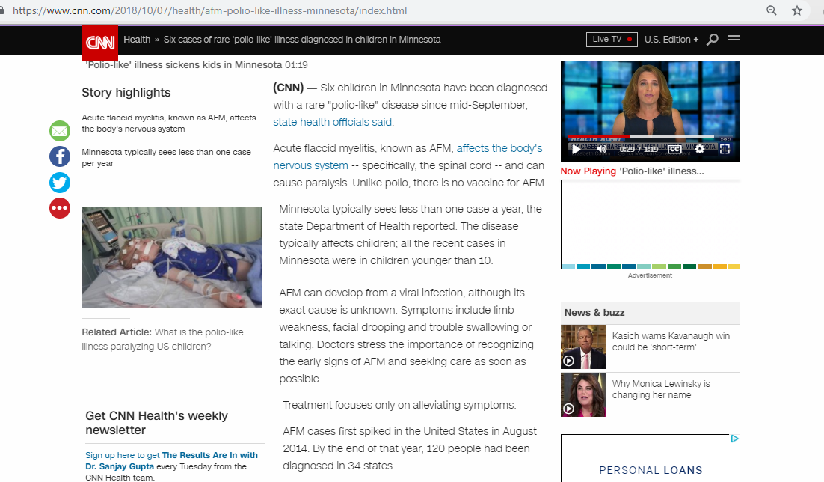Open 'state health officials said' link
The height and width of the screenshot is (482, 824).
[332, 122]
